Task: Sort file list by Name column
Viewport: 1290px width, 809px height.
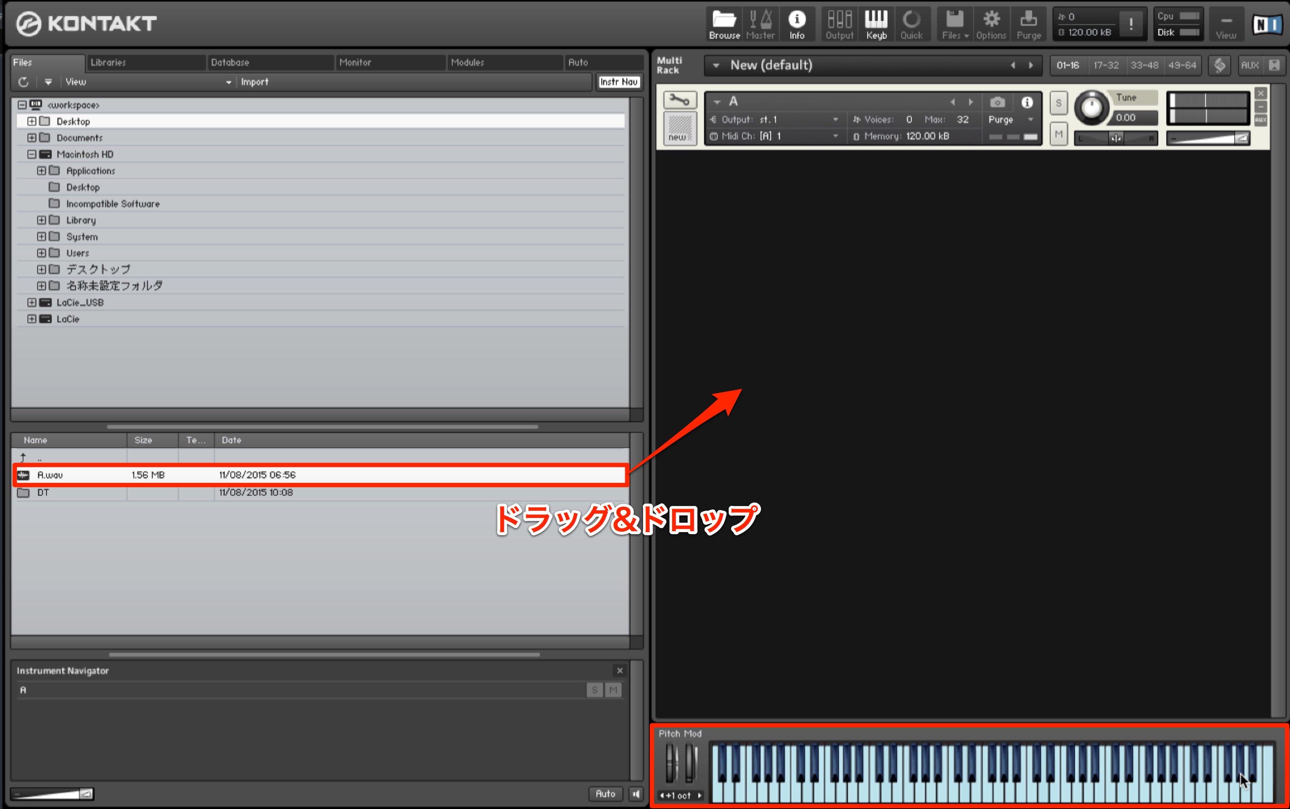Action: (70, 440)
